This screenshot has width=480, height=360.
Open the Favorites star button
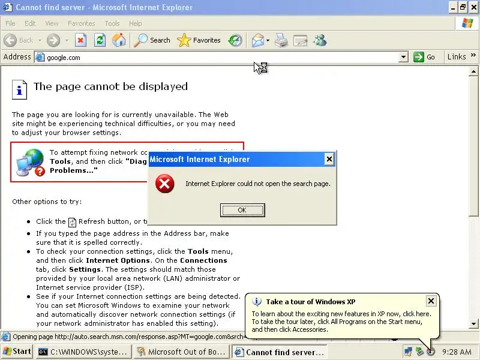coord(199,40)
